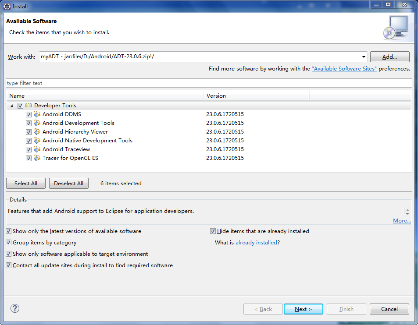Click the Name column header

coord(105,96)
